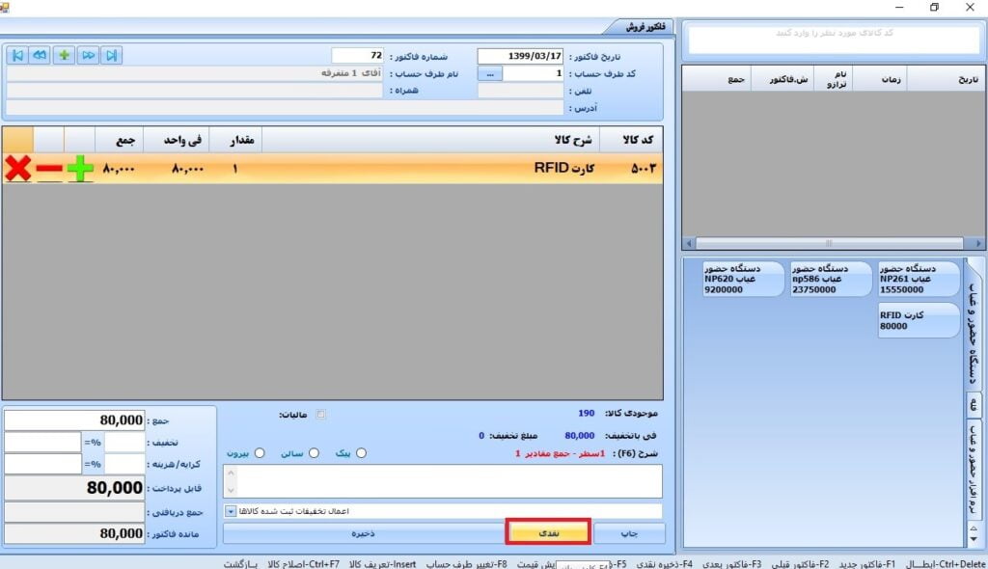
Task: Click the جمع دریافتی received amount field
Action: click(74, 512)
